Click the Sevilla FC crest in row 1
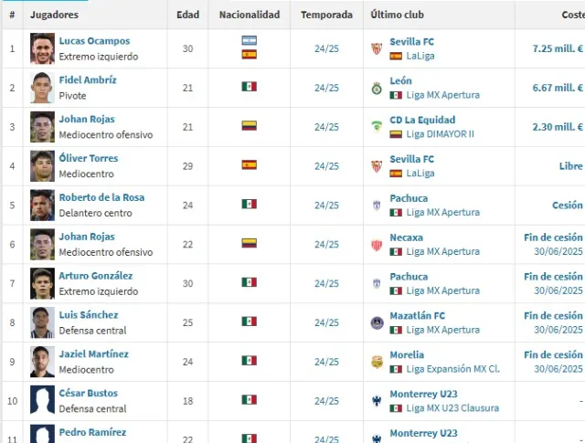The width and height of the screenshot is (585, 443). [x=376, y=48]
